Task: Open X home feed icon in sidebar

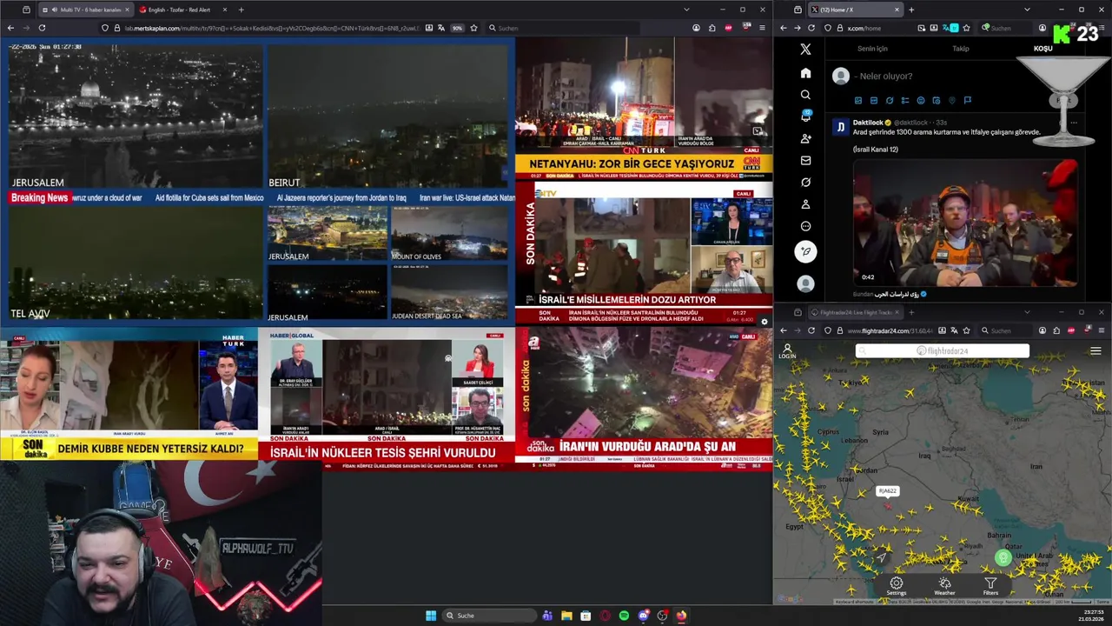Action: (x=805, y=73)
